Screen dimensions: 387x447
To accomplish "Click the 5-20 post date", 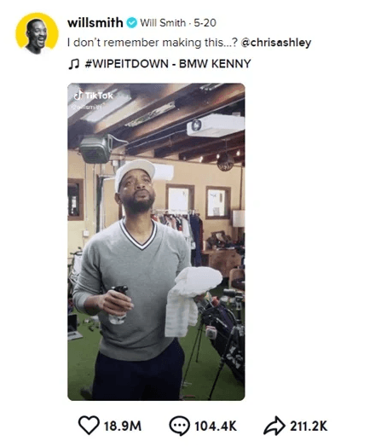I will [205, 23].
